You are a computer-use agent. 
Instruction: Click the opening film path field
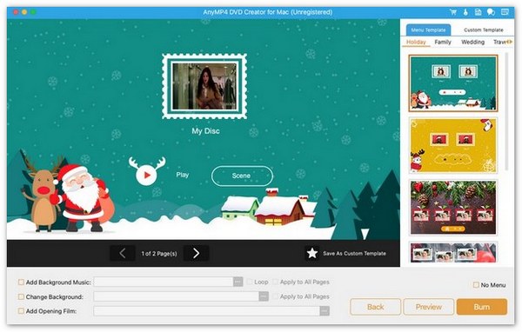coord(206,311)
